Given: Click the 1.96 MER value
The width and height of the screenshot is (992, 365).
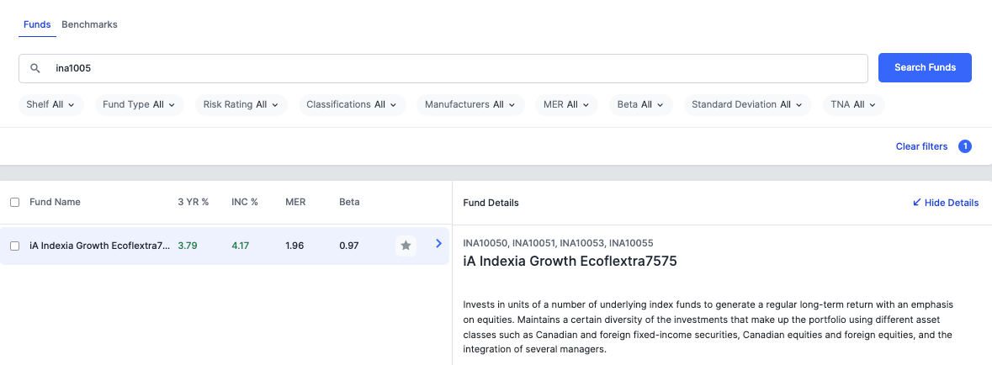Looking at the screenshot, I should pyautogui.click(x=294, y=246).
